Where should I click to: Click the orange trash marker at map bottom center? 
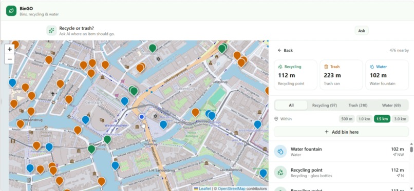pos(101,182)
